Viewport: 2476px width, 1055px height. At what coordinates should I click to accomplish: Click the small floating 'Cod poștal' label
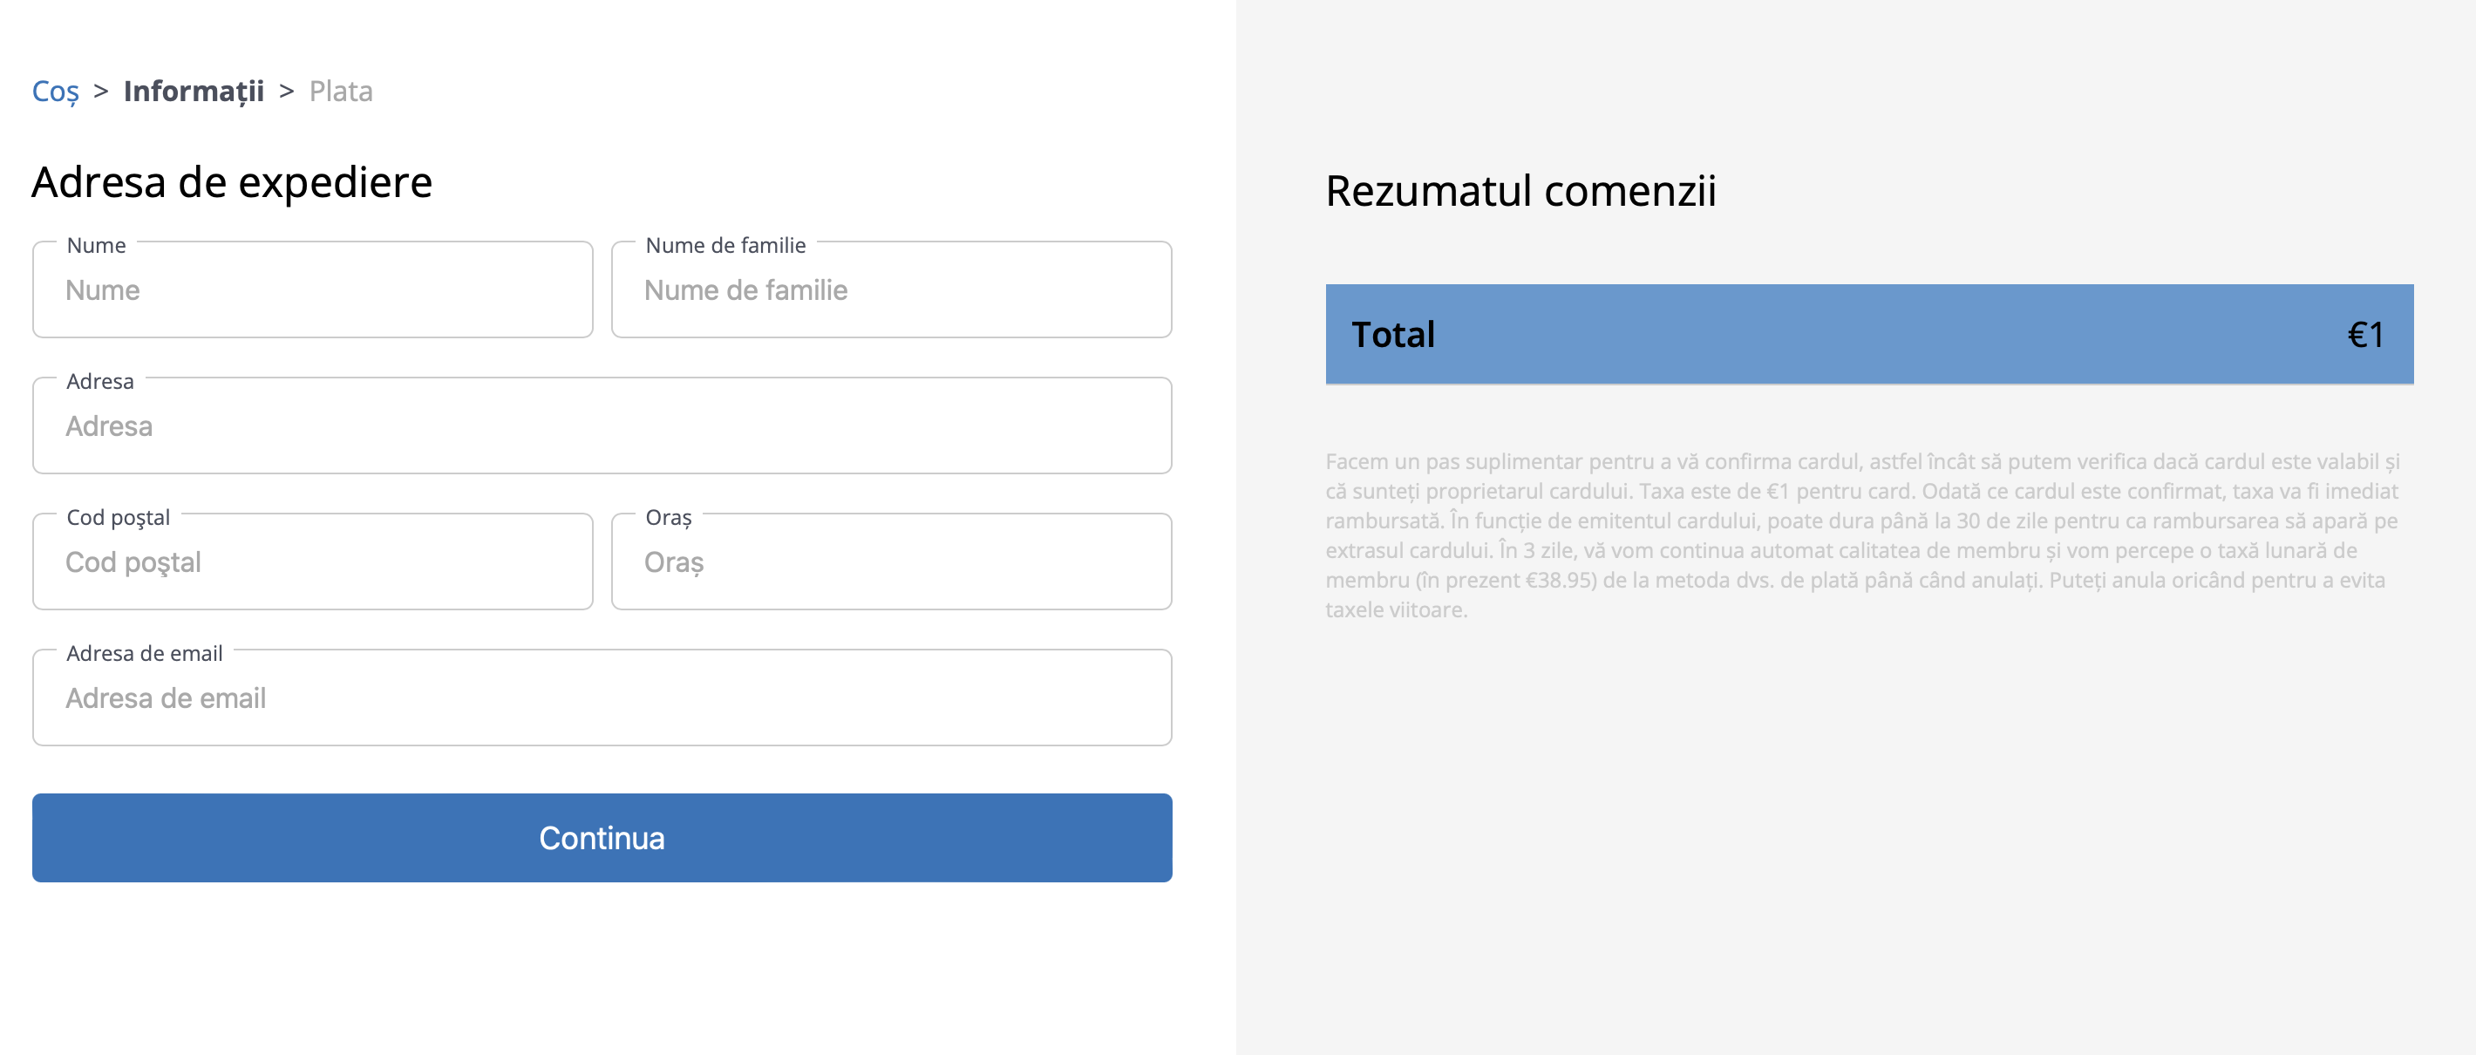[x=118, y=518]
